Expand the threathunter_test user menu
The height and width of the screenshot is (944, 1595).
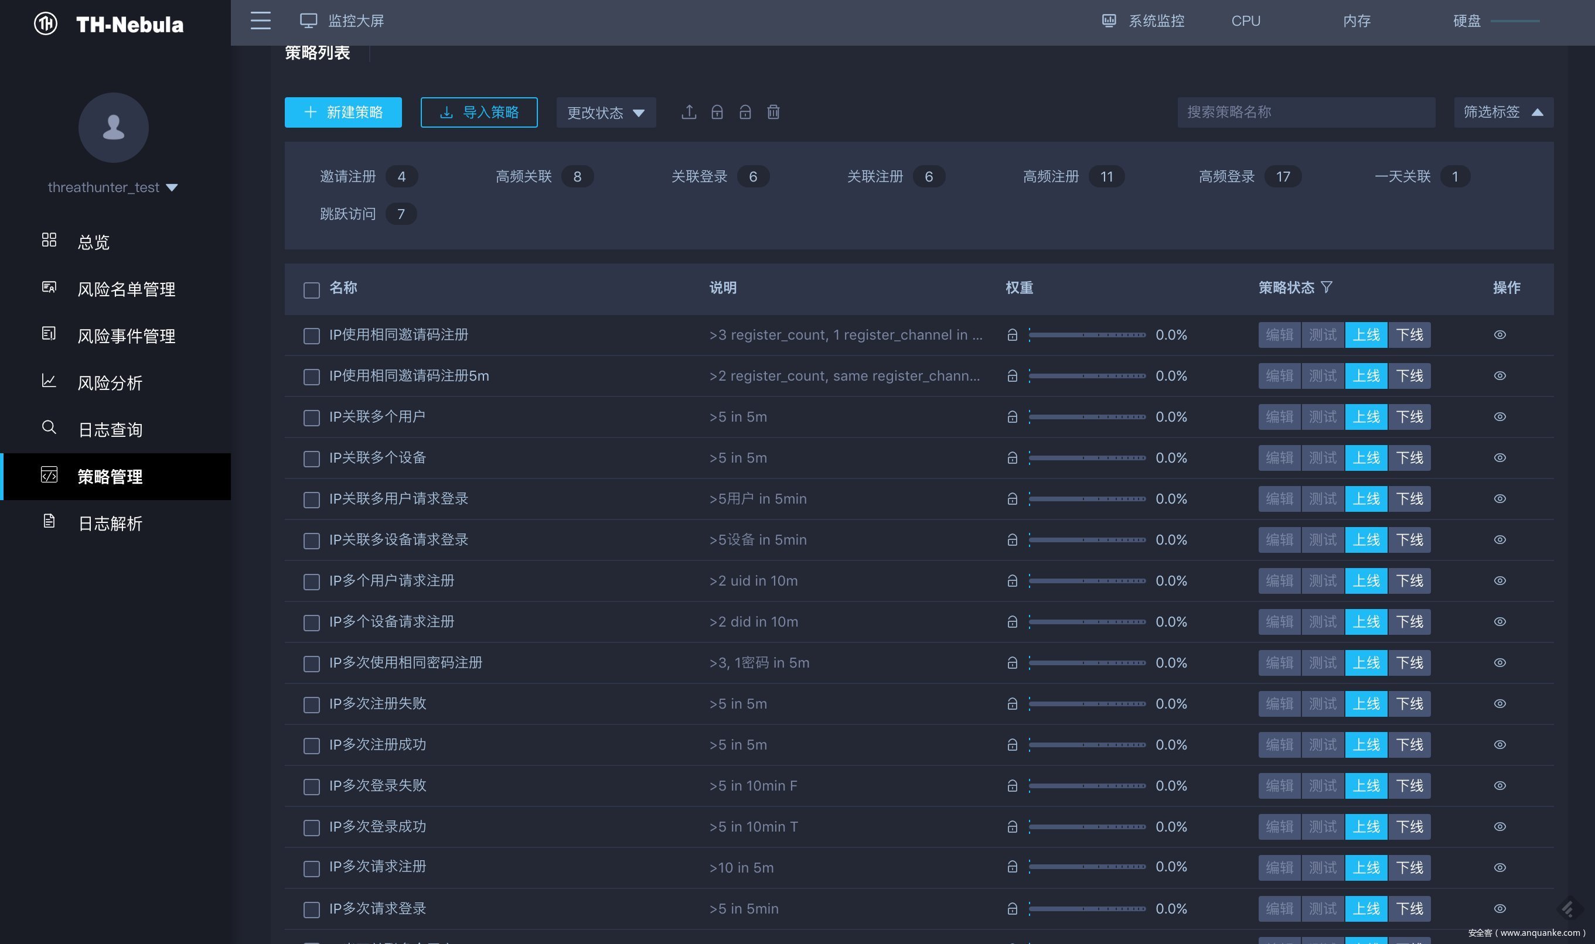113,187
